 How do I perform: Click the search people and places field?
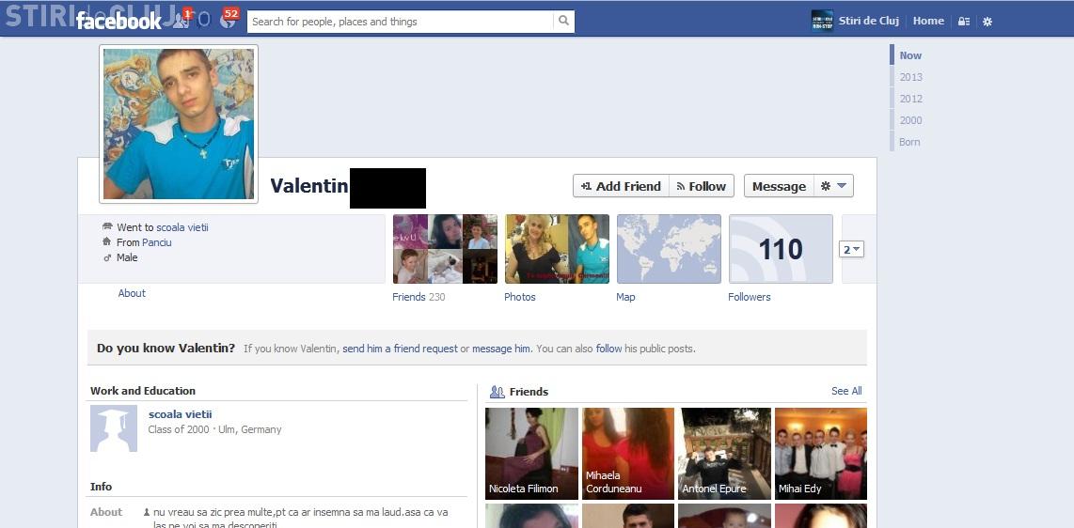399,21
